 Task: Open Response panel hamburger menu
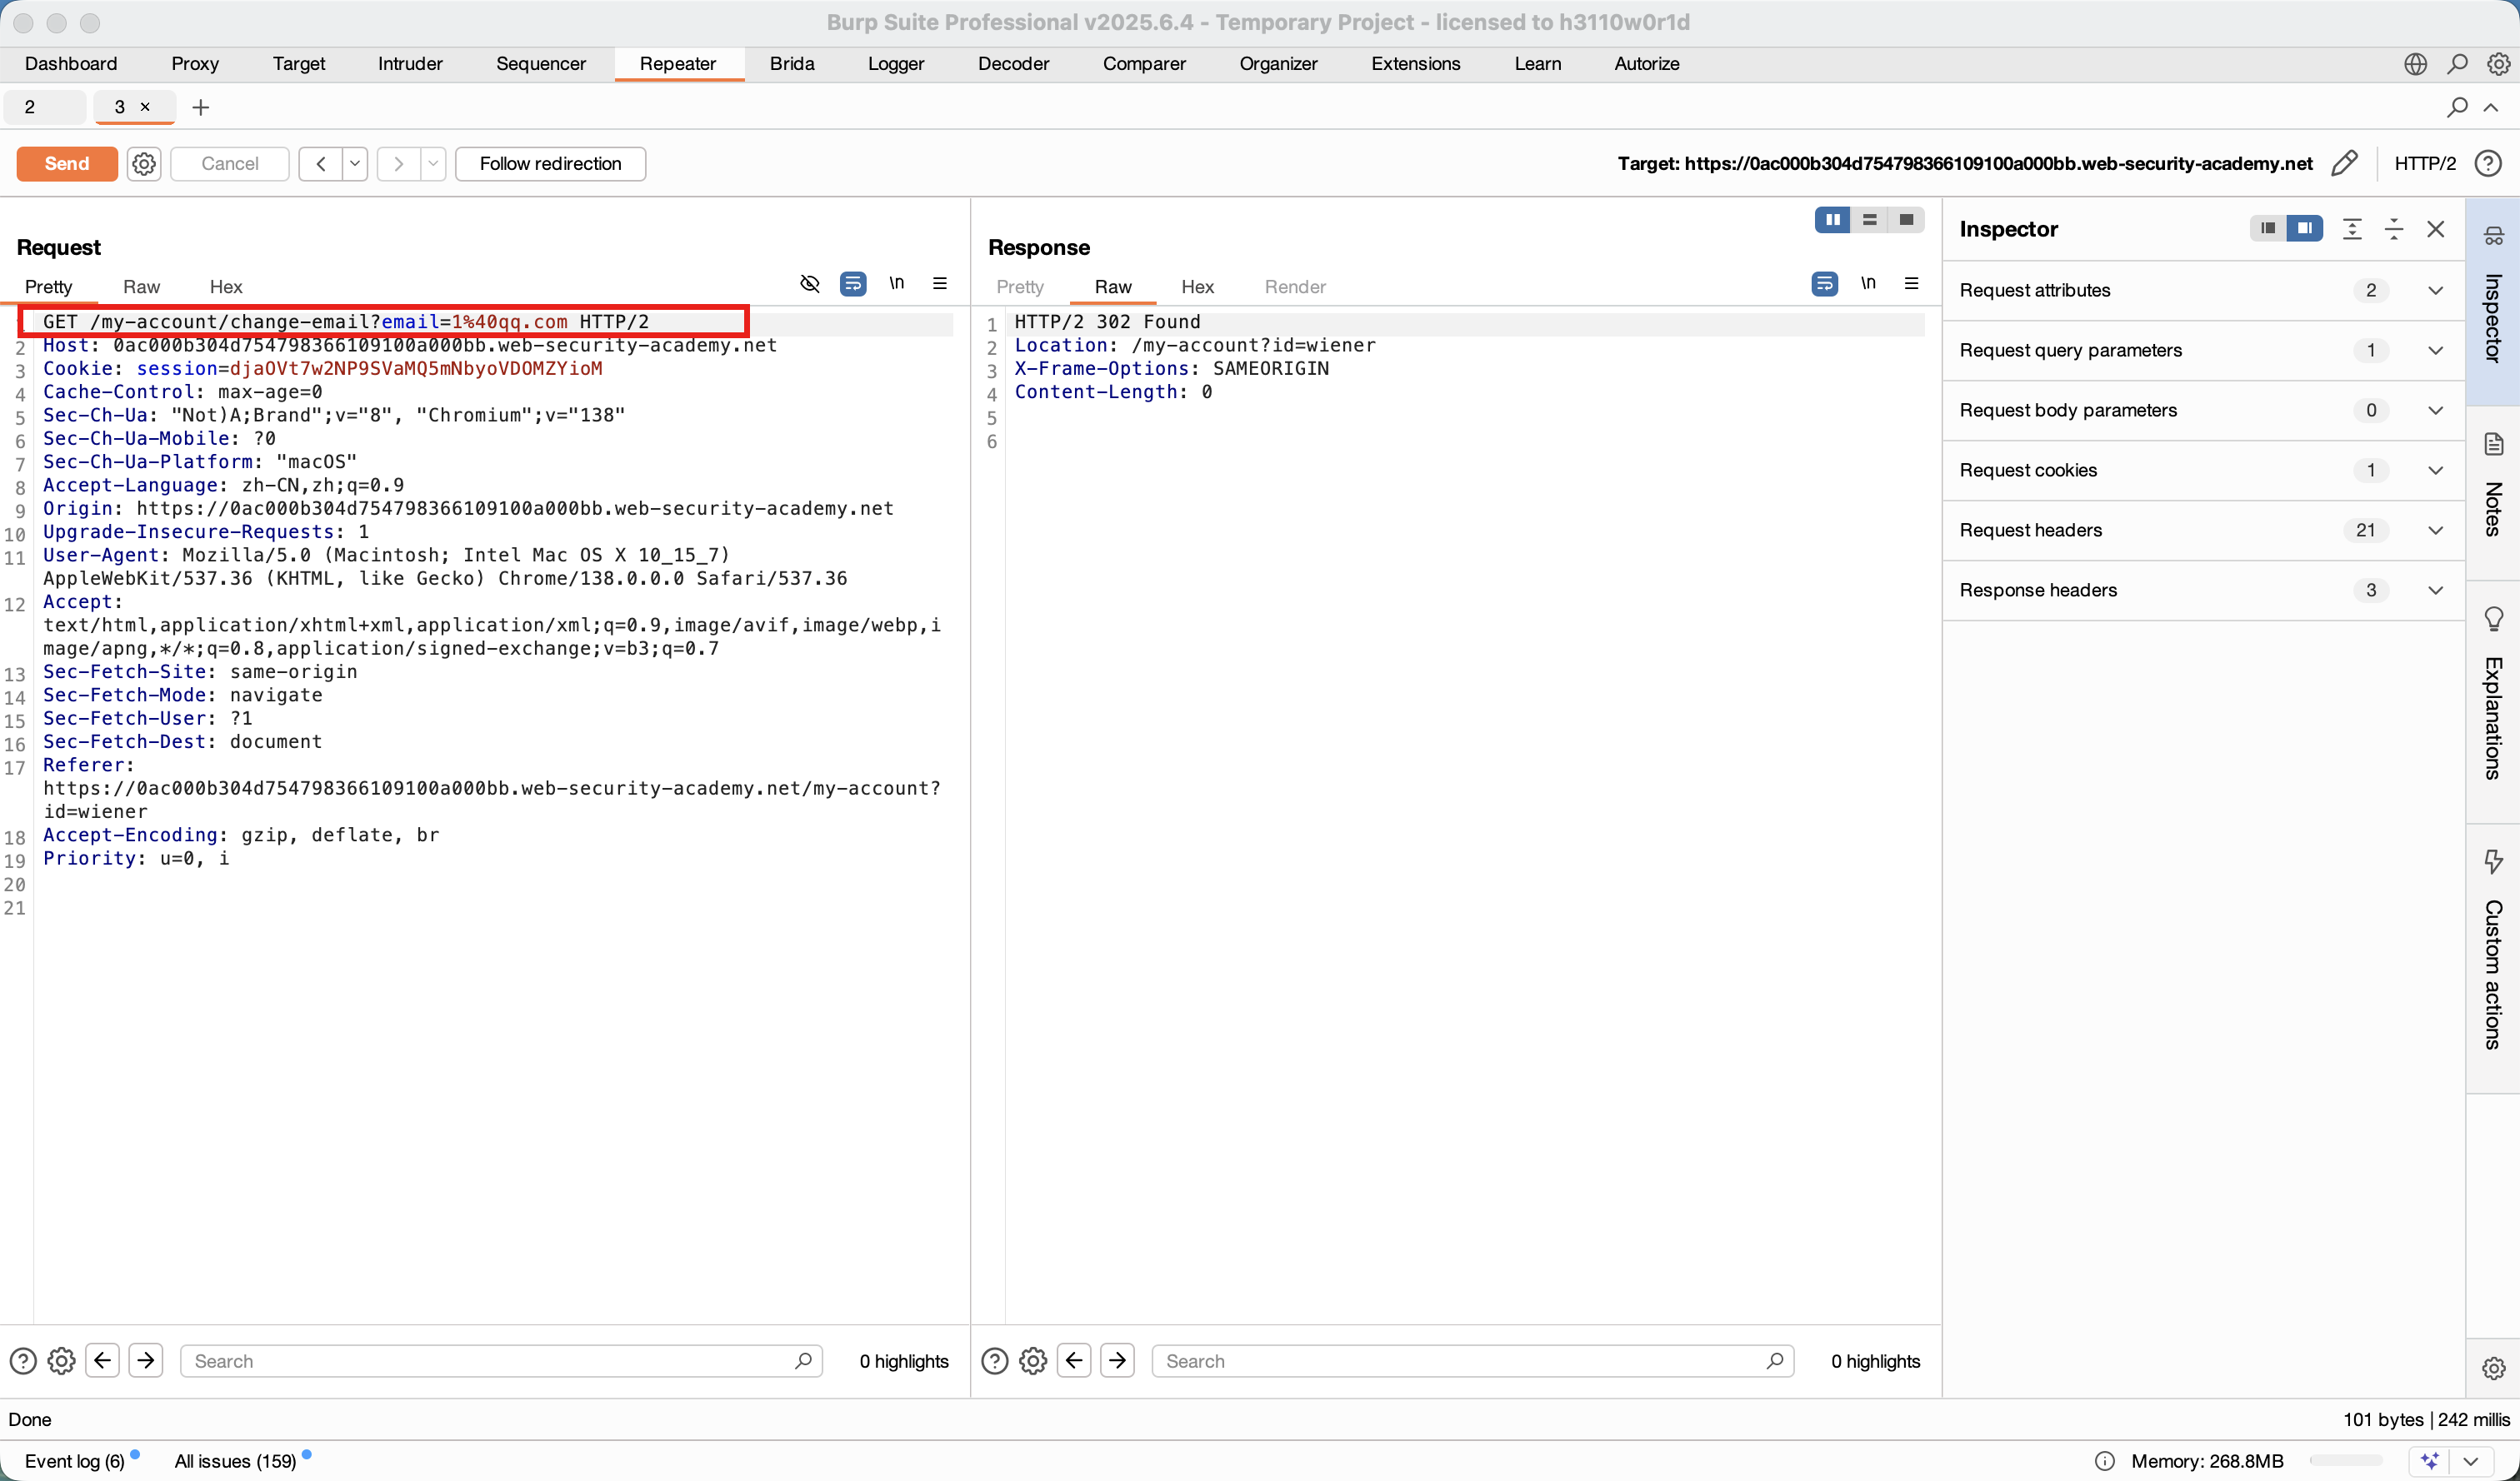pos(1911,284)
